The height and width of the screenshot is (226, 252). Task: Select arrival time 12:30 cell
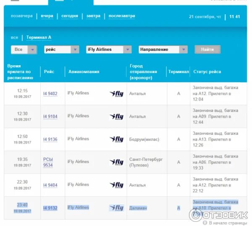pyautogui.click(x=22, y=116)
